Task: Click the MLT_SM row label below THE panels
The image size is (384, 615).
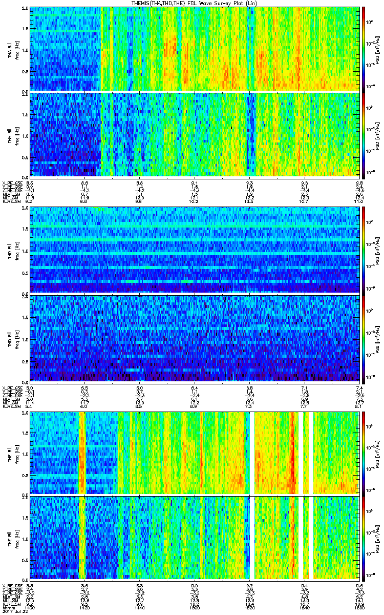Action: pos(10,600)
